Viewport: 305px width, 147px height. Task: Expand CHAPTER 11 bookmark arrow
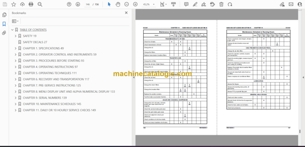15,110
